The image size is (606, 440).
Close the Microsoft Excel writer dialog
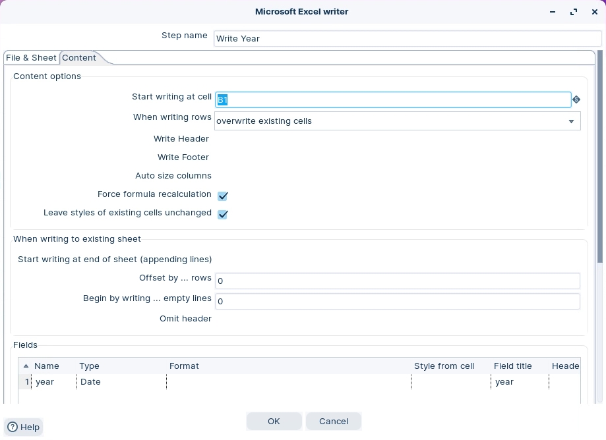point(595,12)
